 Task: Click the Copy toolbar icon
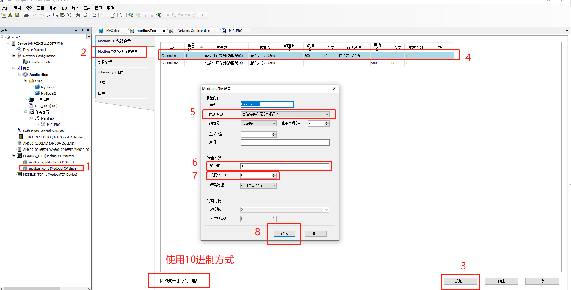point(55,15)
